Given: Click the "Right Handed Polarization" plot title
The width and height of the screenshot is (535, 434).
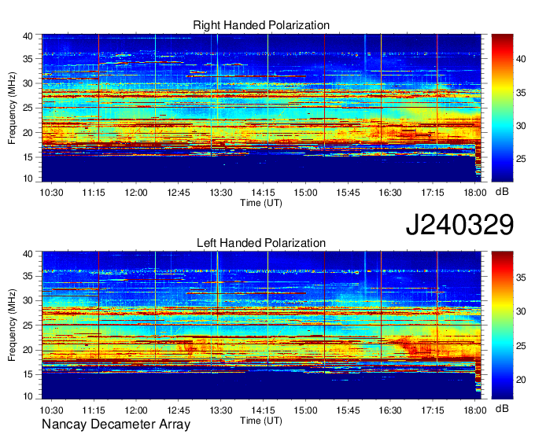Looking at the screenshot, I should coord(261,25).
